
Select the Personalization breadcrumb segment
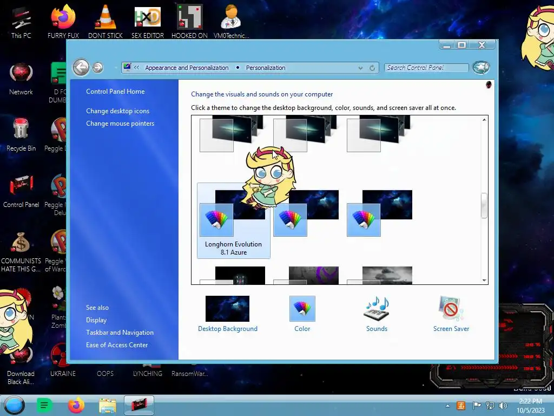[x=265, y=68]
